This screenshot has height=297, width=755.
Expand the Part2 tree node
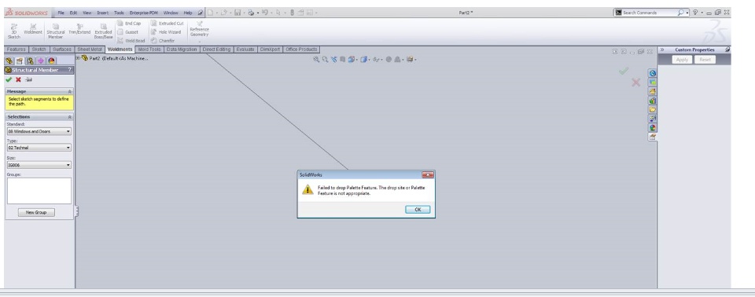[78, 58]
